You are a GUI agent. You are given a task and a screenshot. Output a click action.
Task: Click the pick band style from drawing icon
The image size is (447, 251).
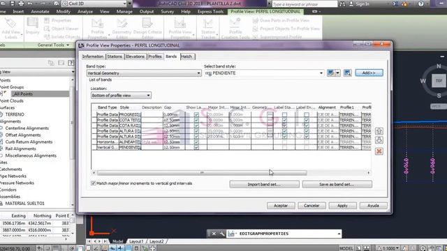pos(347,73)
